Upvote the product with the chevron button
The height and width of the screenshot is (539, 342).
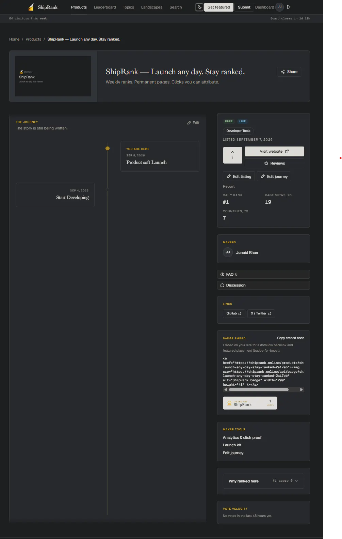click(x=233, y=155)
